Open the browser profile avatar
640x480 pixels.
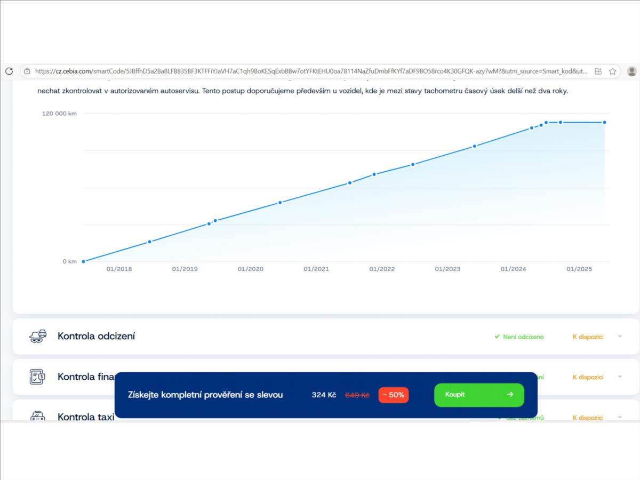click(x=632, y=71)
